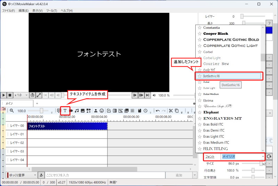Open the ツール(T) menu

click(x=51, y=11)
